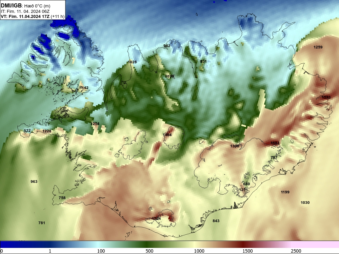
Task: Click the map value label "1583"
Action: coord(275,143)
